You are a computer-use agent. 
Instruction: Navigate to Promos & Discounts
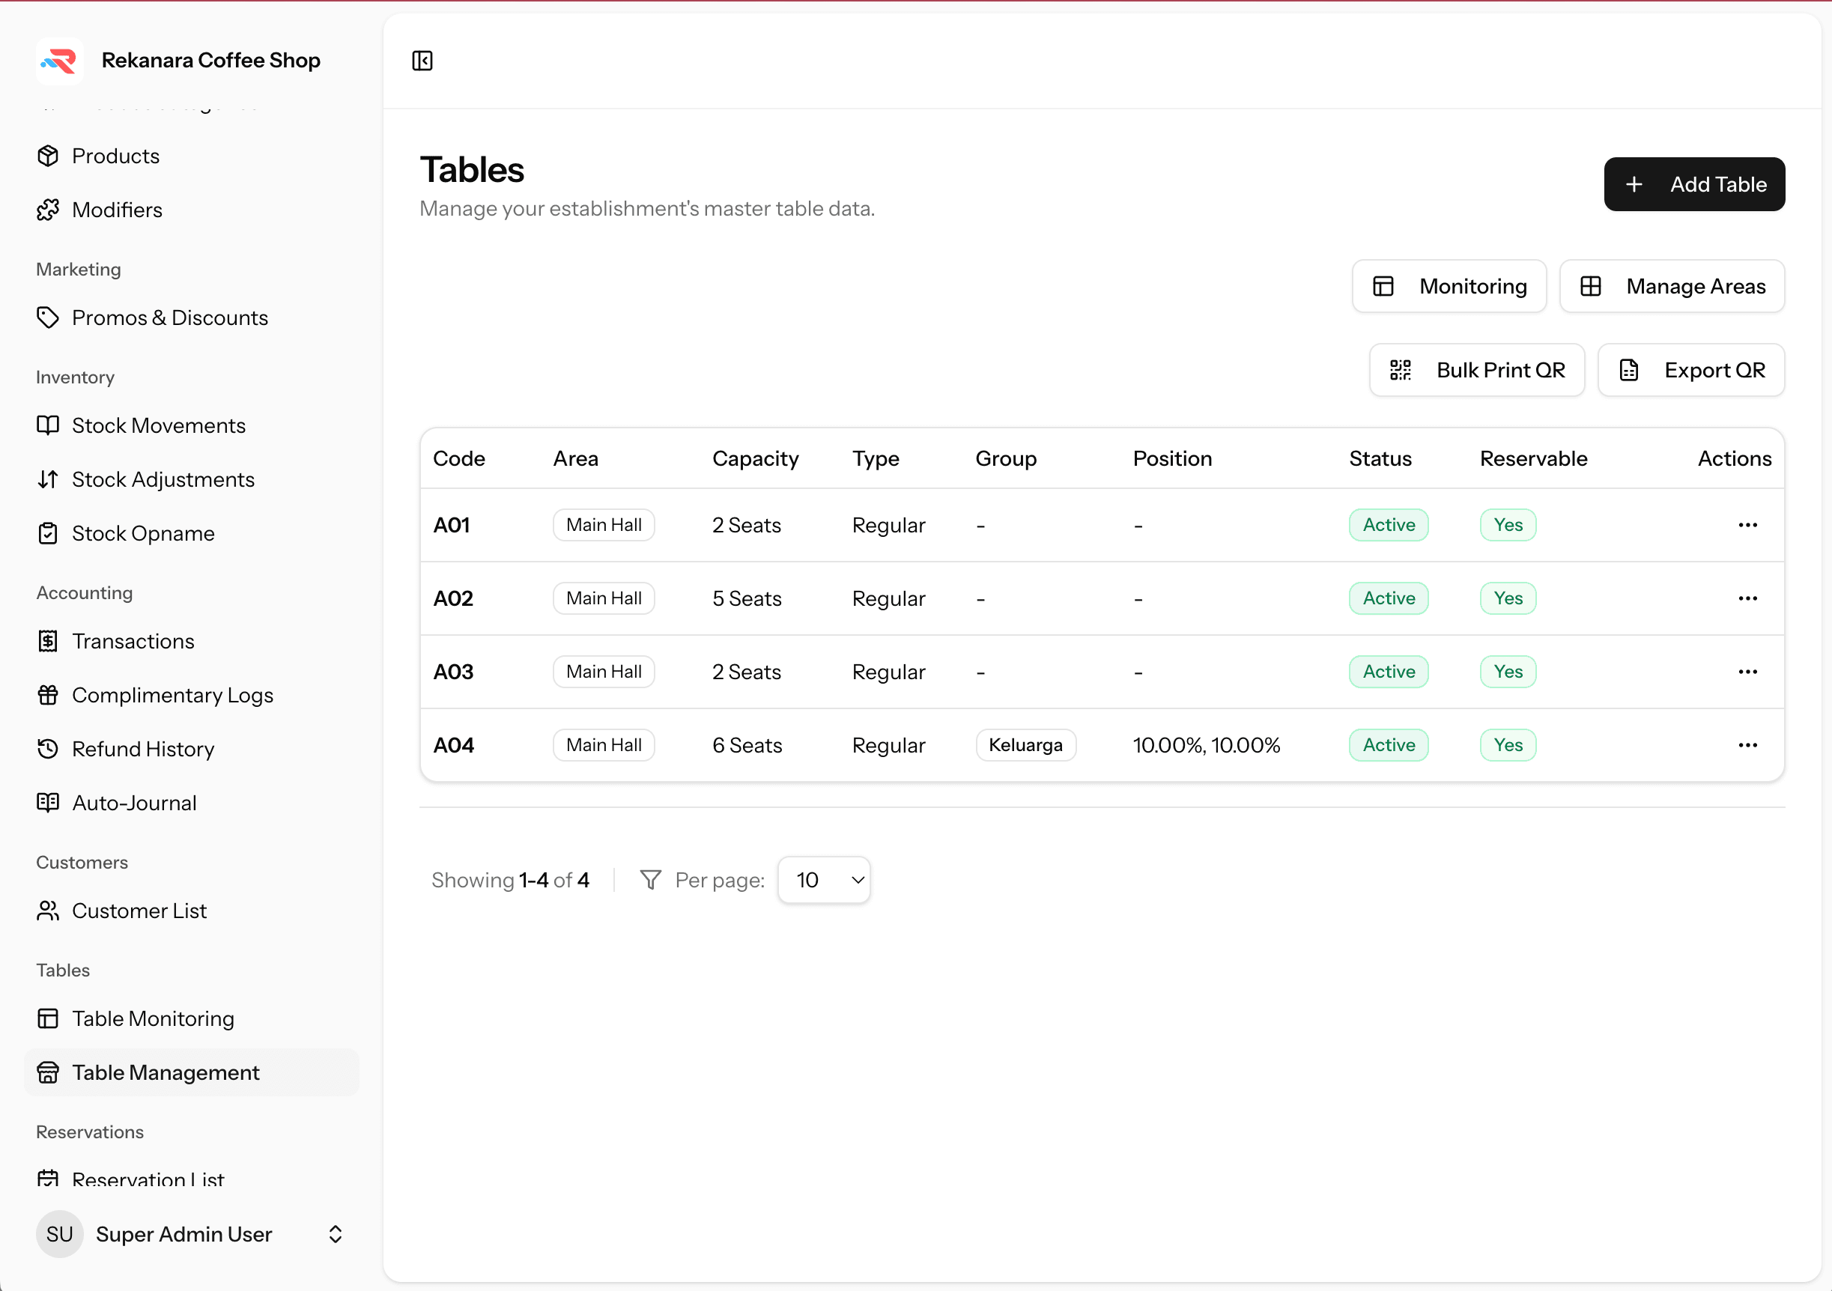[192, 318]
